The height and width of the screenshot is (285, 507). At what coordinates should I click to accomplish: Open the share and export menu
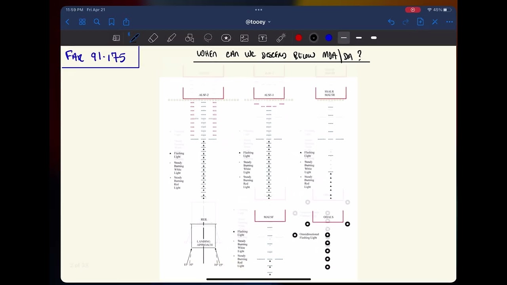[x=126, y=22]
